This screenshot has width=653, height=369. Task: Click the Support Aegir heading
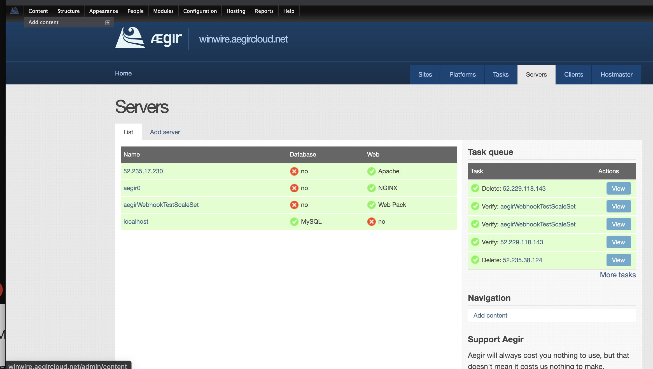(496, 339)
